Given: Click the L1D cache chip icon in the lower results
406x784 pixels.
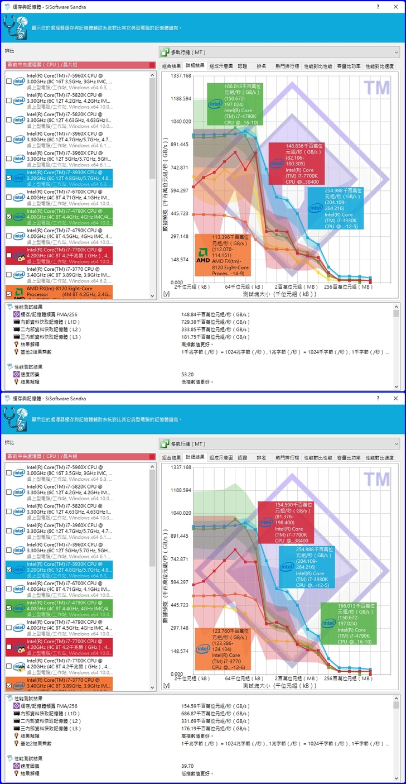Looking at the screenshot, I should [x=16, y=714].
